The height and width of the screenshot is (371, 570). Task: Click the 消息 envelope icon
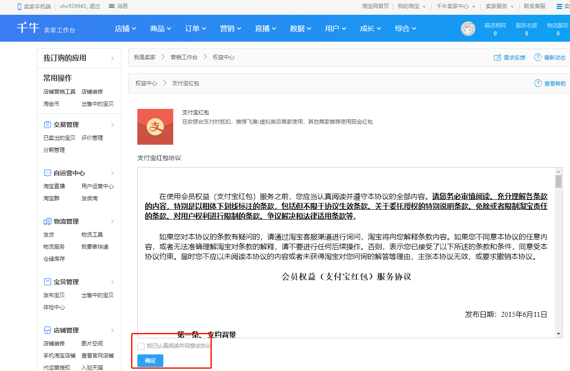click(x=111, y=6)
